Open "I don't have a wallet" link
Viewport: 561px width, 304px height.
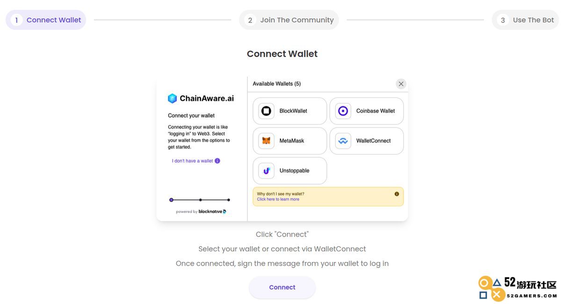193,161
